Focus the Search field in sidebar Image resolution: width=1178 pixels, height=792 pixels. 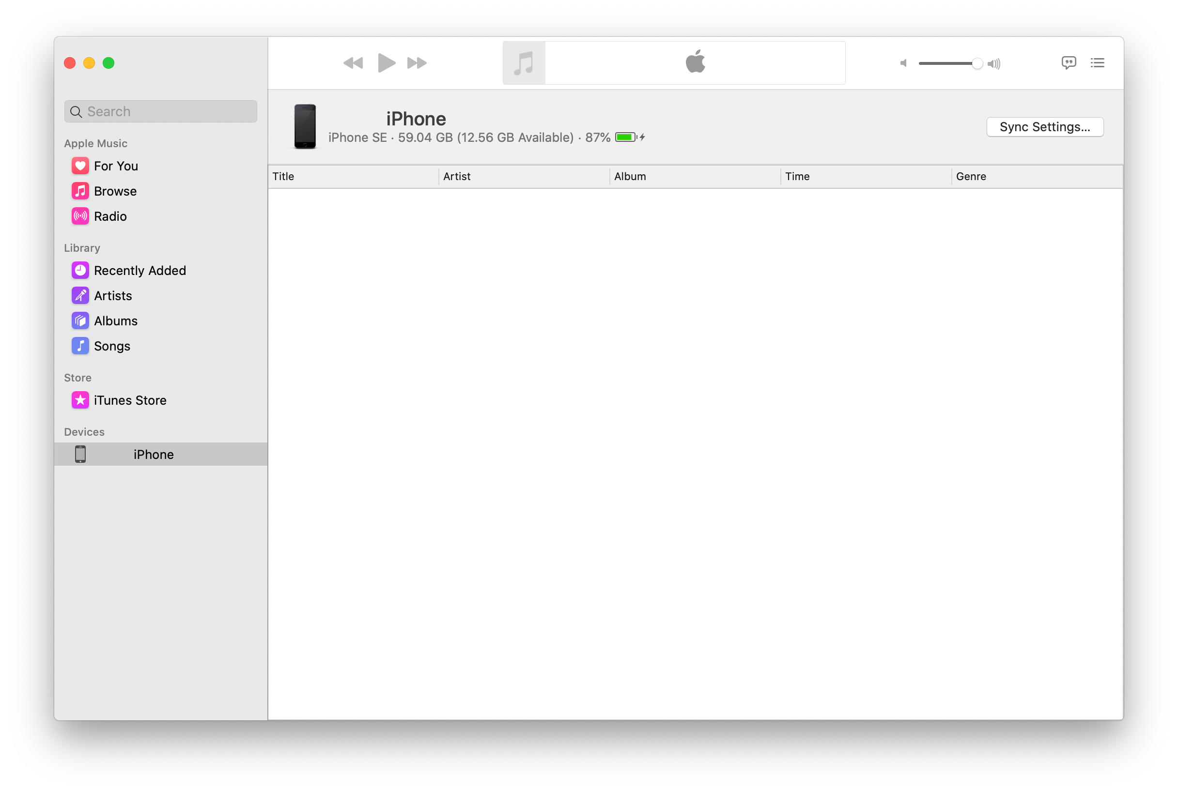tap(161, 112)
